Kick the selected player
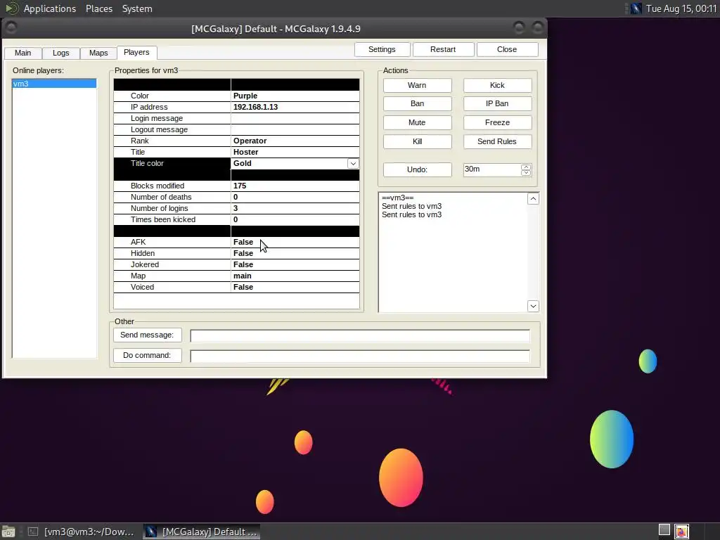This screenshot has height=540, width=720. coord(497,85)
